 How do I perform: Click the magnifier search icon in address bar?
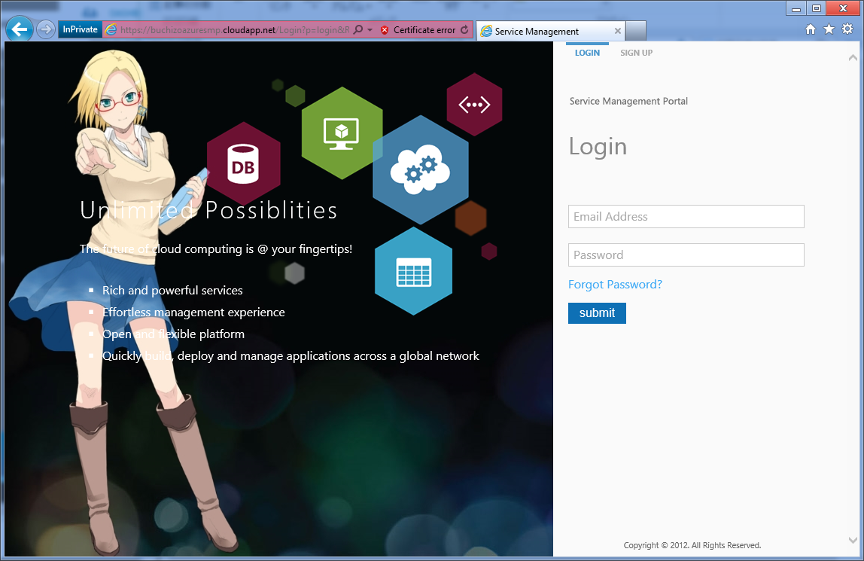click(358, 30)
